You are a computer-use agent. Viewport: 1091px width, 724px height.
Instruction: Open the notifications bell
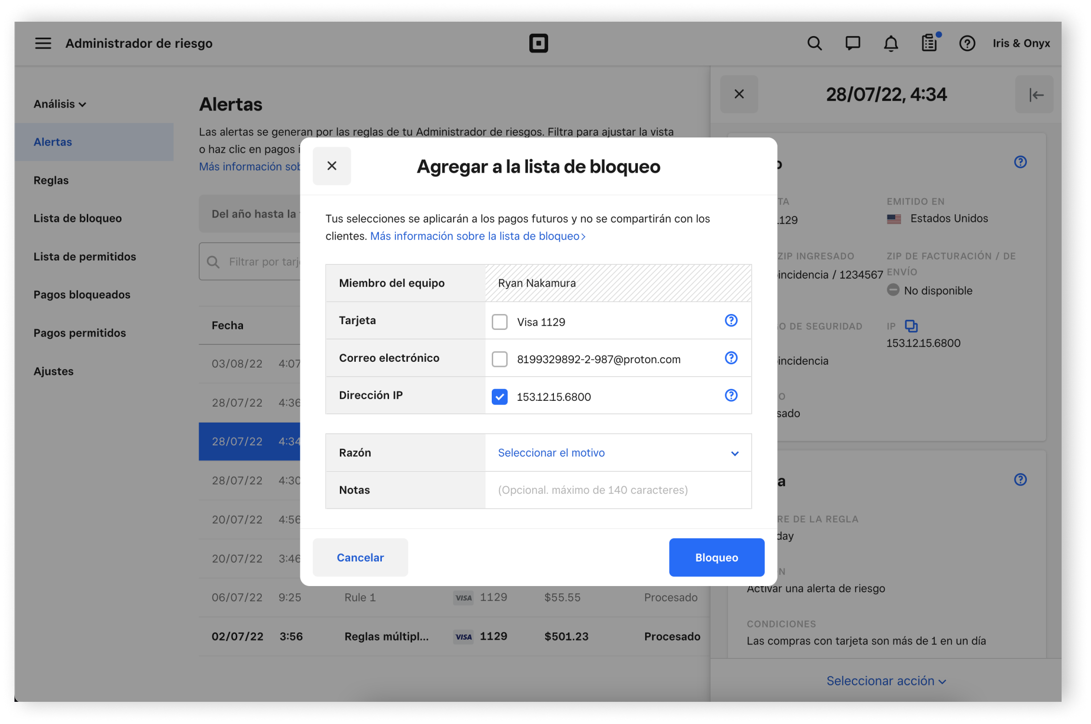click(890, 43)
